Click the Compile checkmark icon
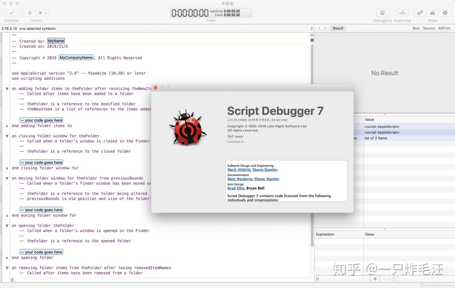This screenshot has height=288, width=455. pos(11,13)
